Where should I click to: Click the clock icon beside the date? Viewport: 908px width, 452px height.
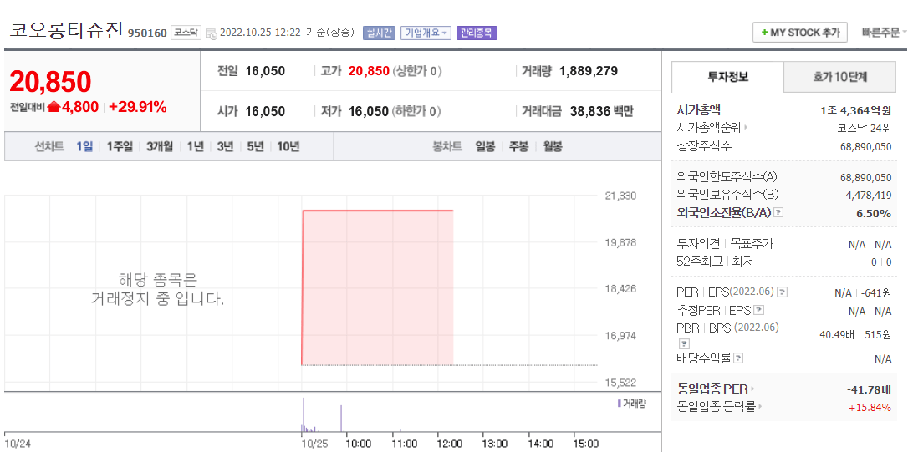pos(212,33)
